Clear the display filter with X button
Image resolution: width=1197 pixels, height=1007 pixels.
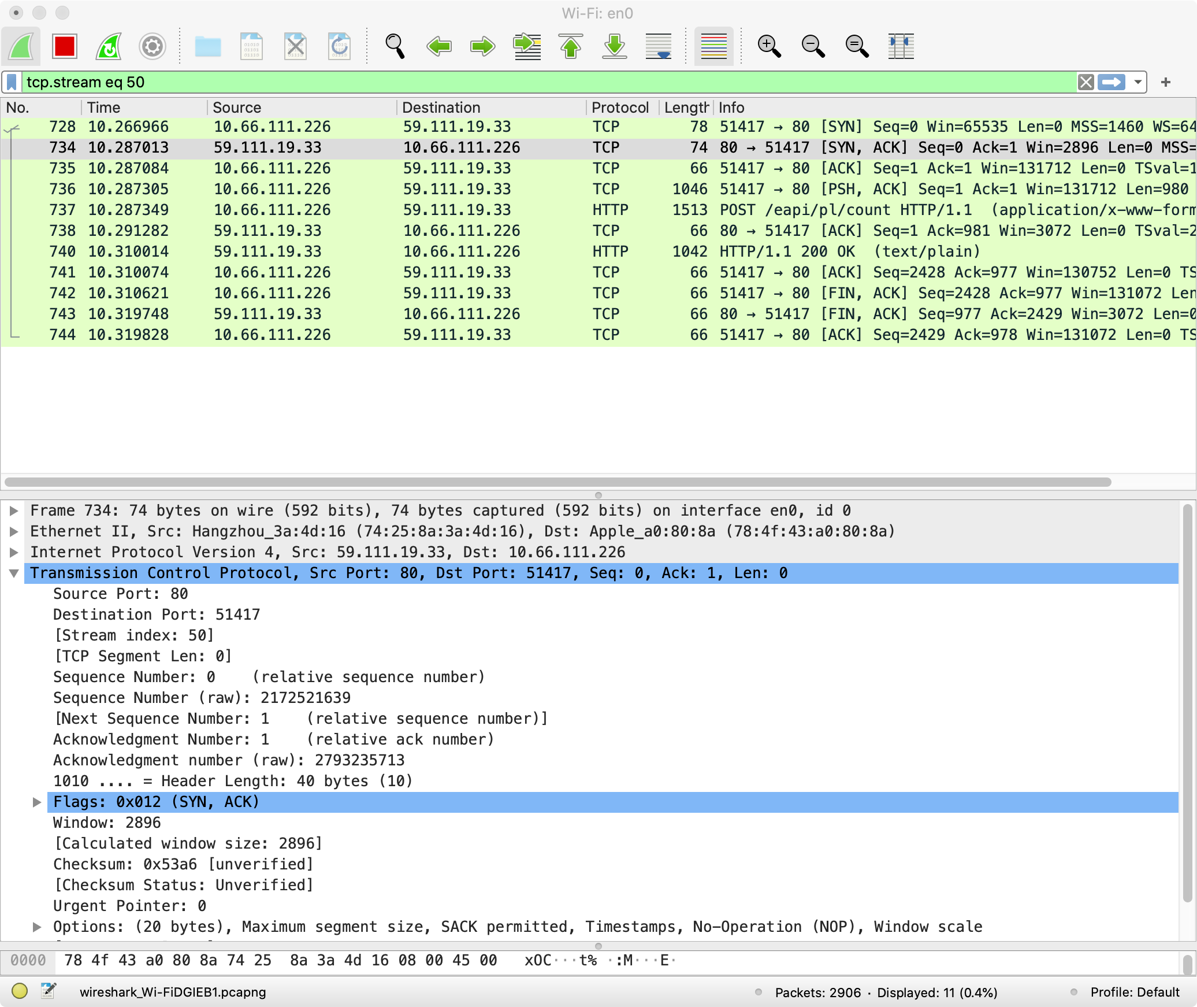click(x=1086, y=82)
